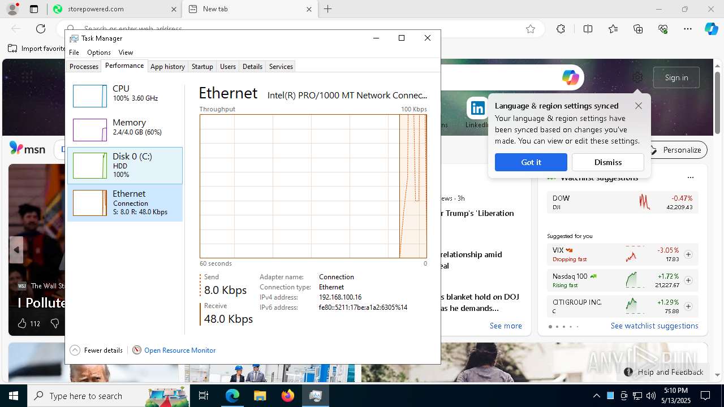Open Browser essentials heart icon
The width and height of the screenshot is (724, 407).
(663, 29)
